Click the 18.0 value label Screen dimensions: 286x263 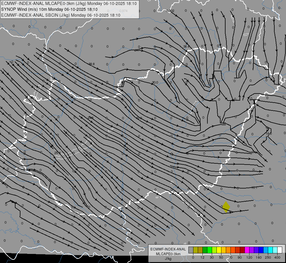coord(268,134)
